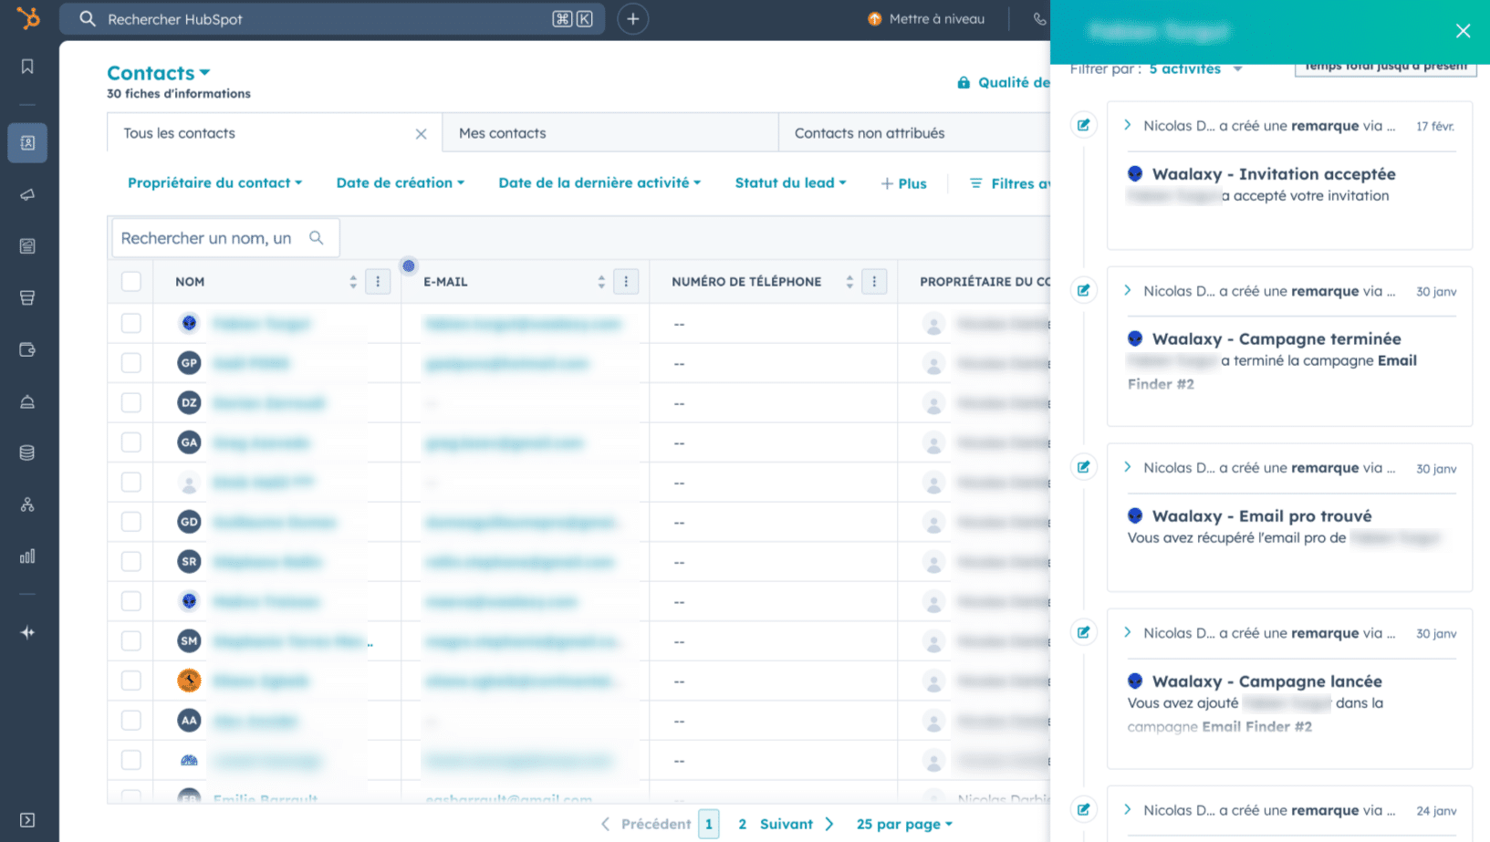Select the CRM contacts icon in sidebar

coord(27,142)
